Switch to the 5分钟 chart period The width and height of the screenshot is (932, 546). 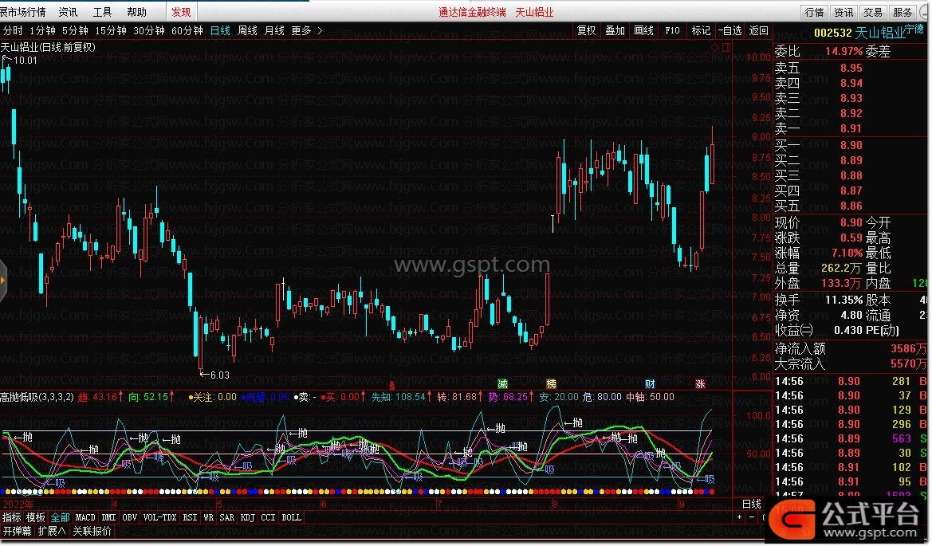(75, 30)
